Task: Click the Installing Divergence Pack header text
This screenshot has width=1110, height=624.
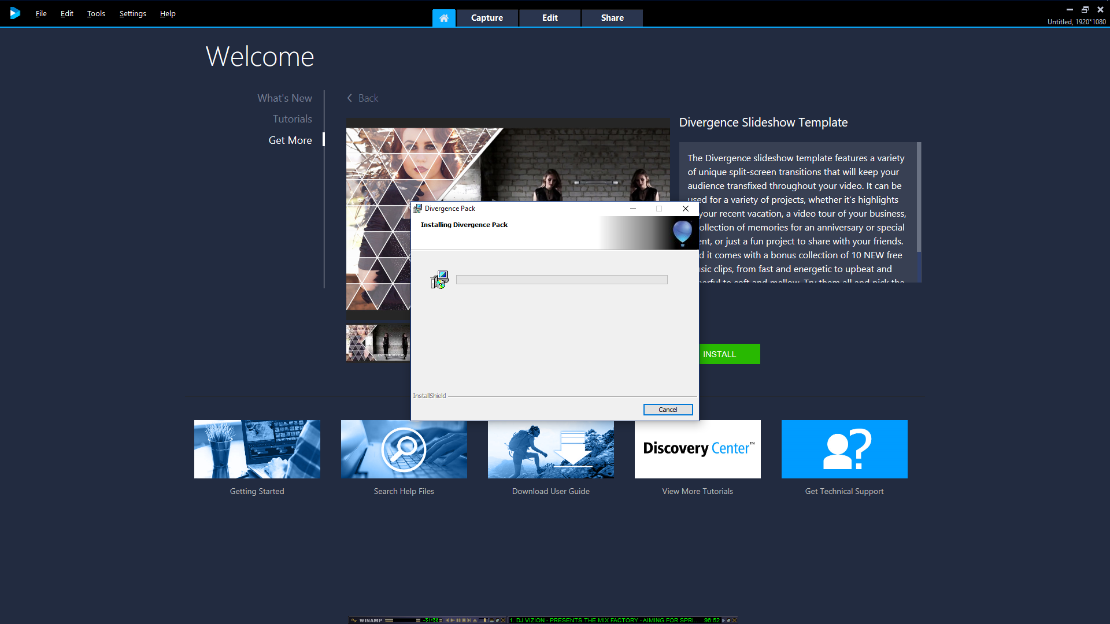Action: coord(464,225)
